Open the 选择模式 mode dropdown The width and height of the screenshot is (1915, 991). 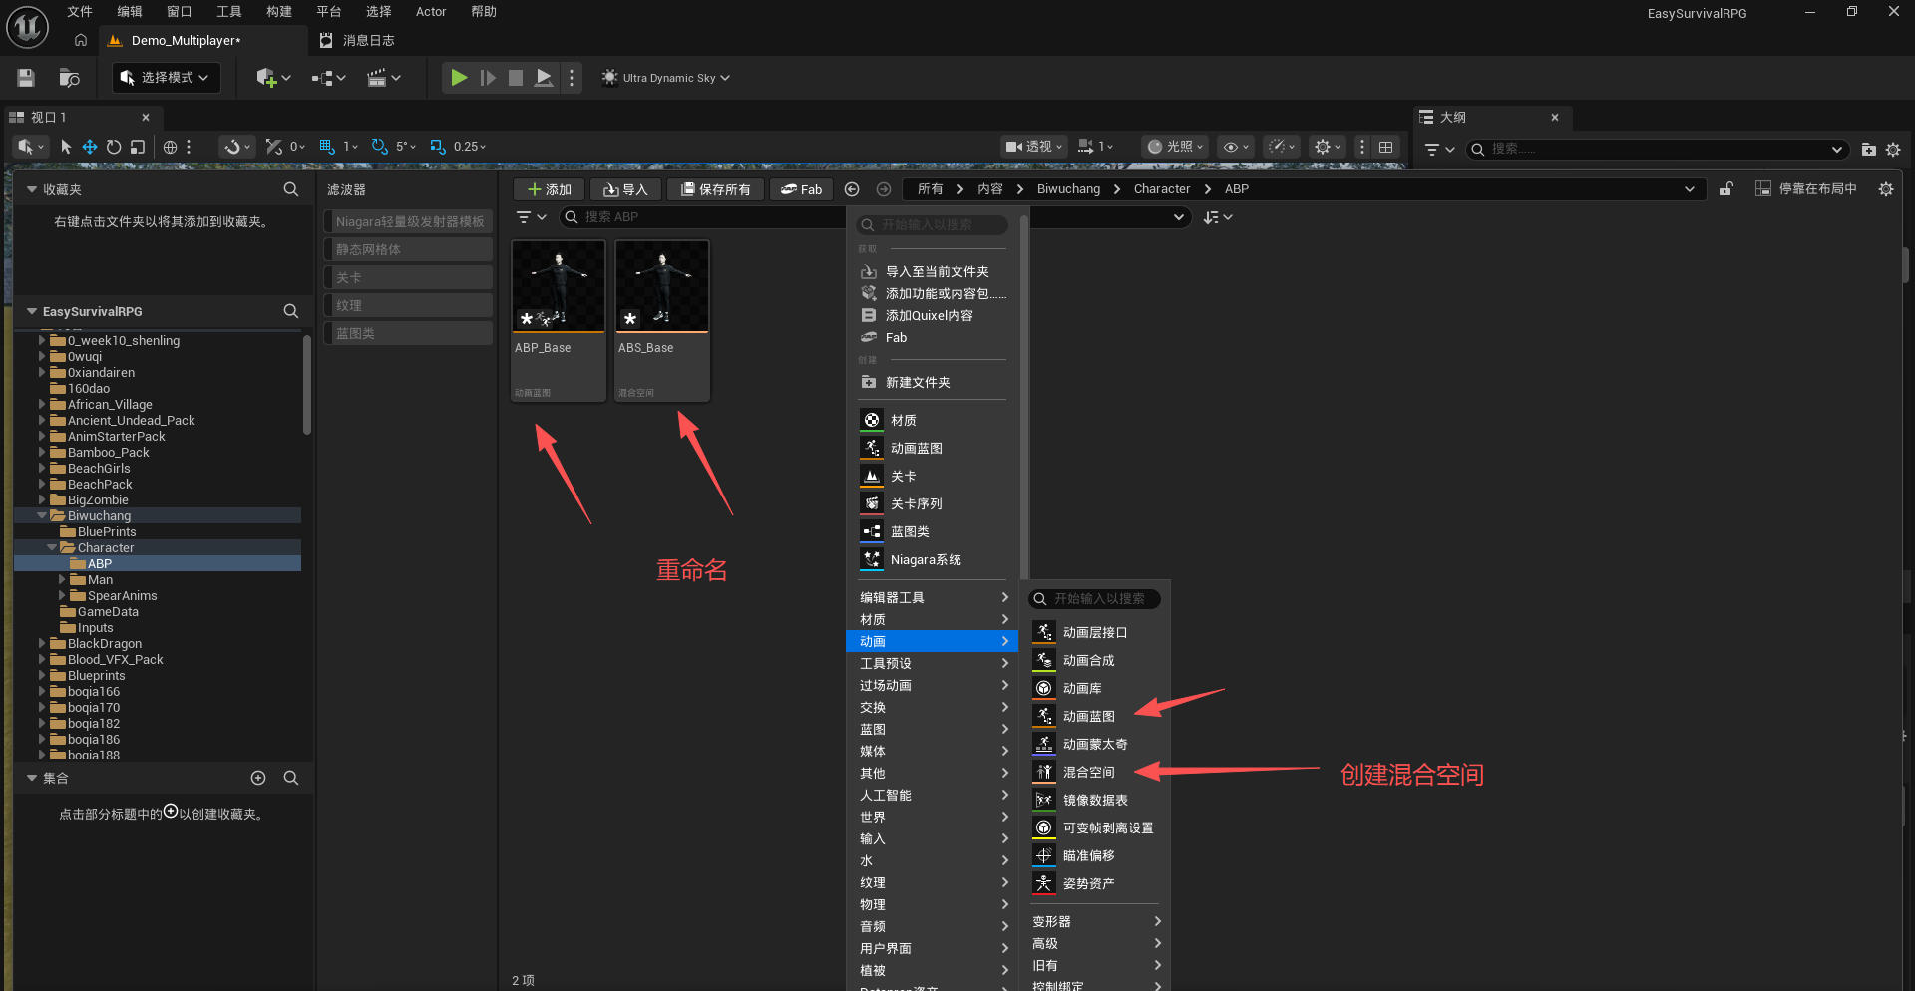pyautogui.click(x=165, y=78)
